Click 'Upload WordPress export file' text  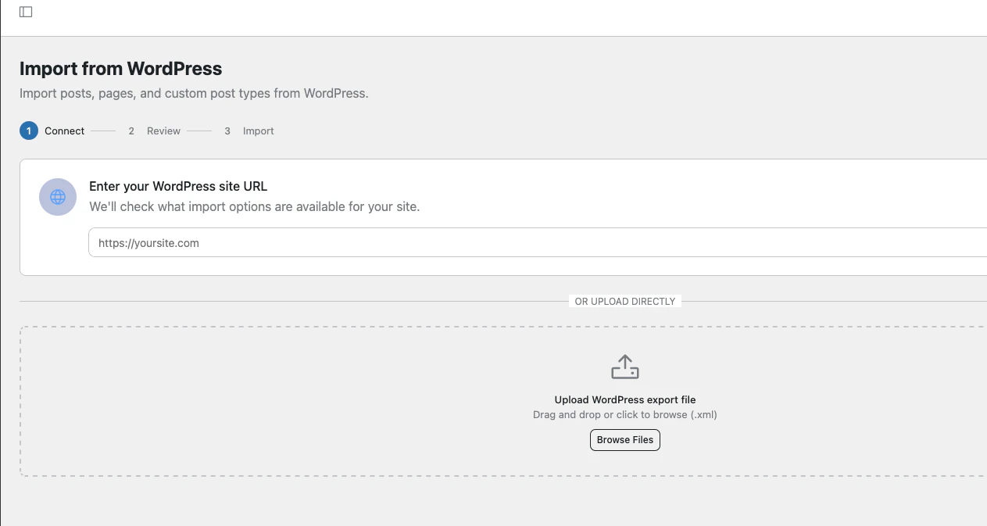[625, 399]
